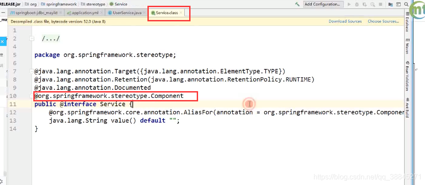Viewport: 425px width, 185px height.
Task: Open Search Everywhere magnifier
Action: 406,4
